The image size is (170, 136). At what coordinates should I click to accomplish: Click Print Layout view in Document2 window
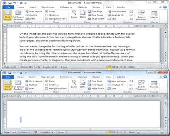point(7,85)
